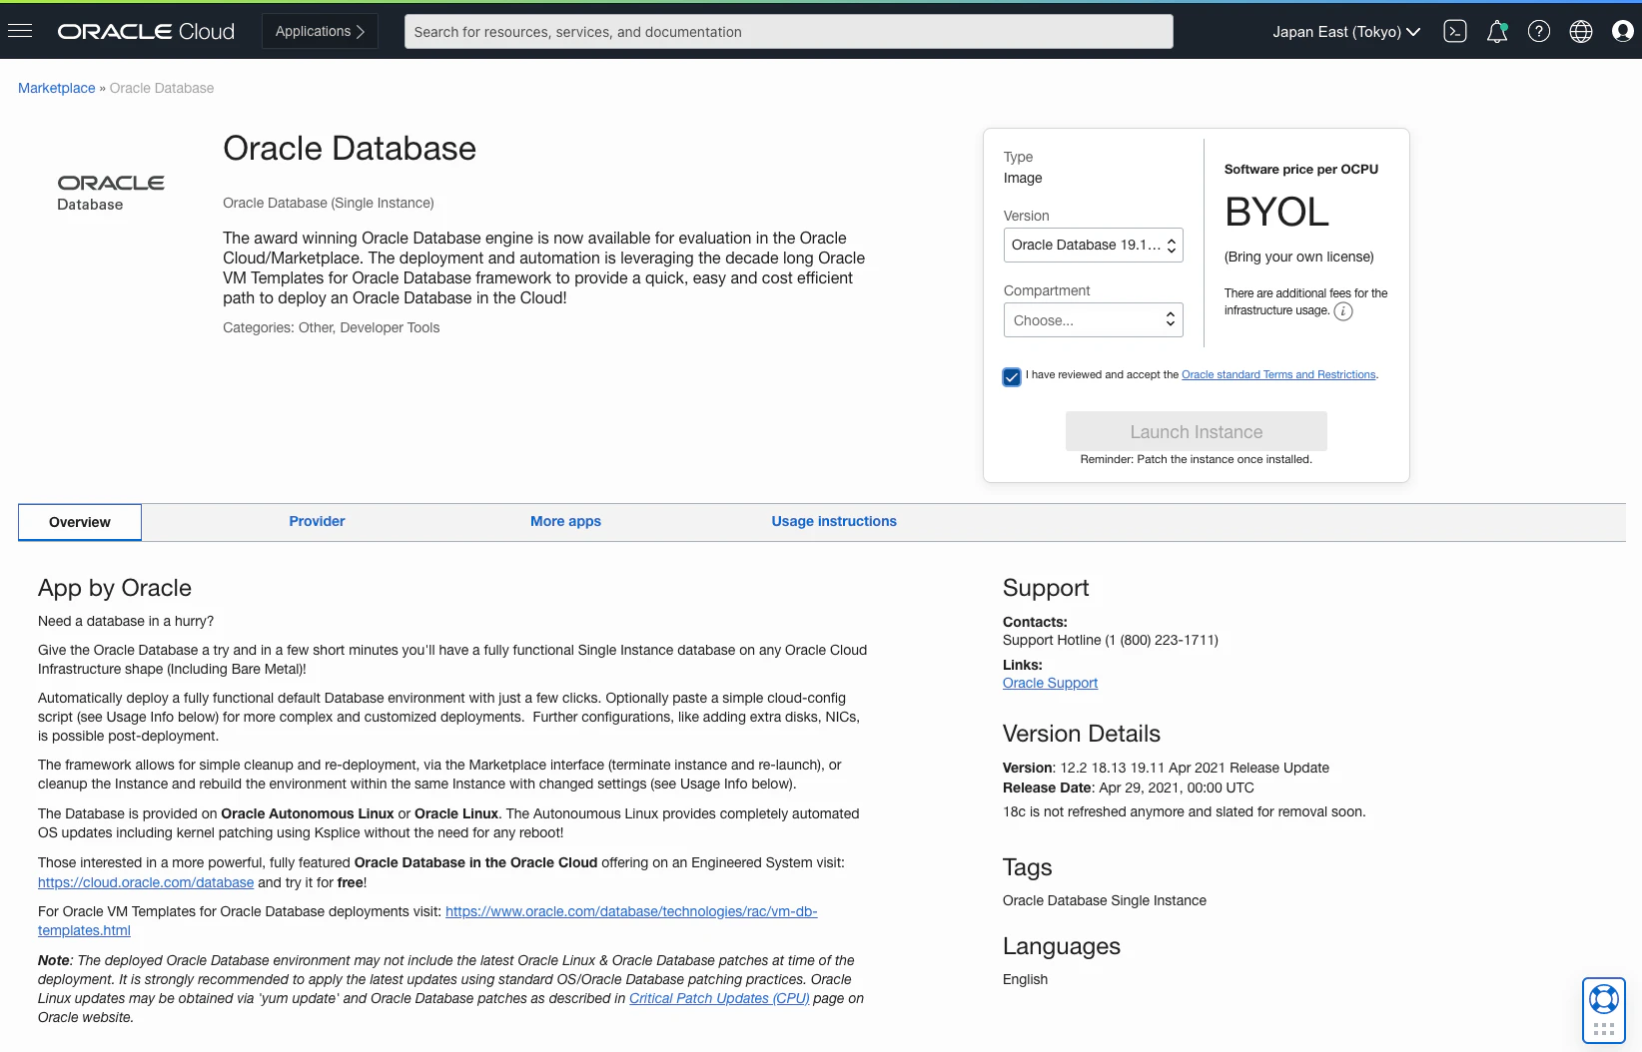Switch to the Provider tab
The height and width of the screenshot is (1052, 1642).
click(x=317, y=521)
